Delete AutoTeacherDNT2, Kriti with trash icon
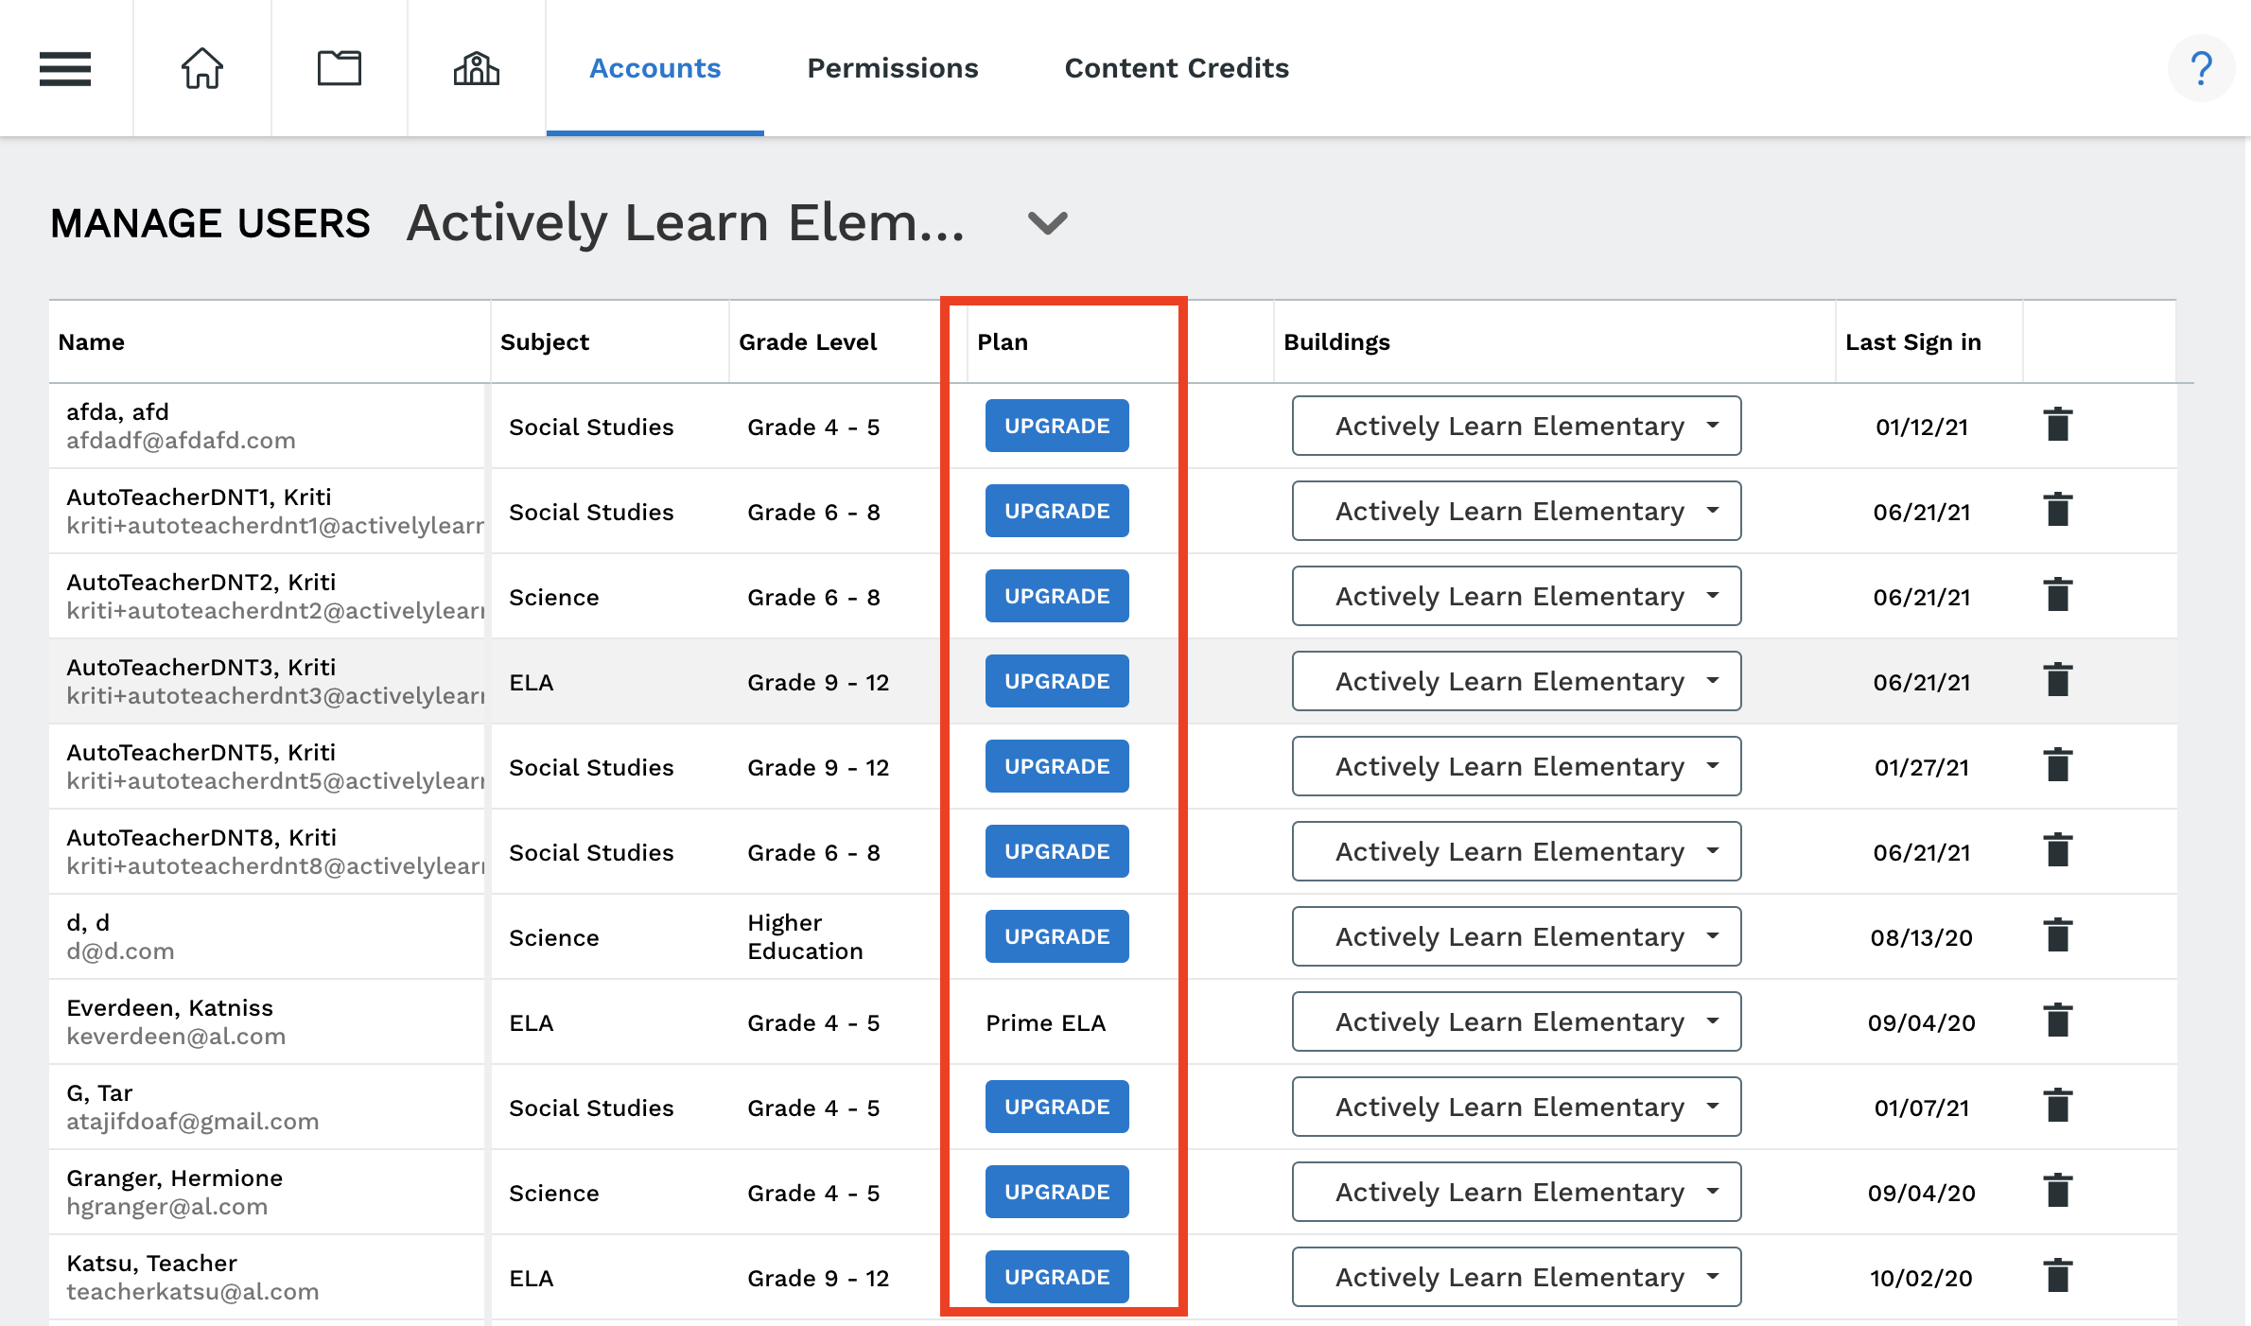2251x1326 pixels. click(x=2058, y=595)
